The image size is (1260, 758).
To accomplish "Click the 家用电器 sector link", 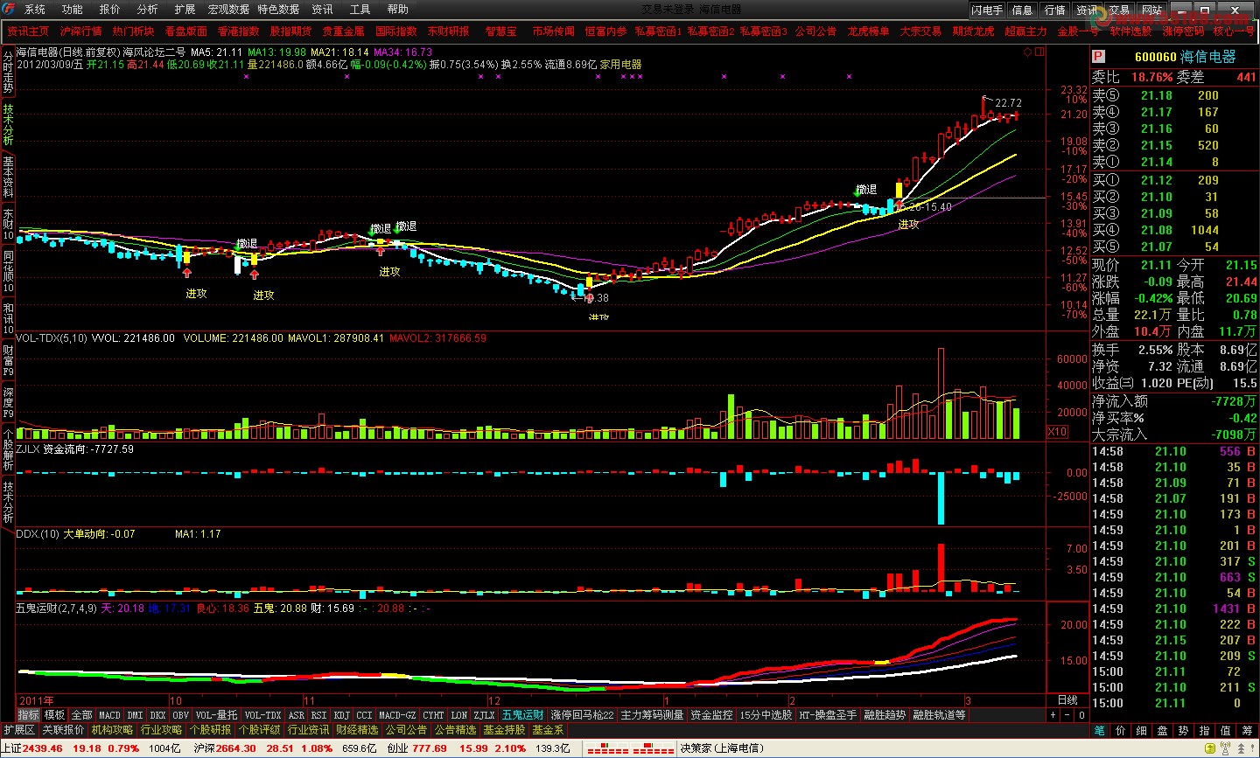I will tap(620, 65).
